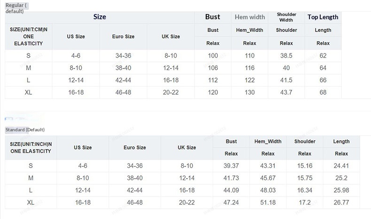Select bust value 47.24 for size XL

pyautogui.click(x=231, y=203)
